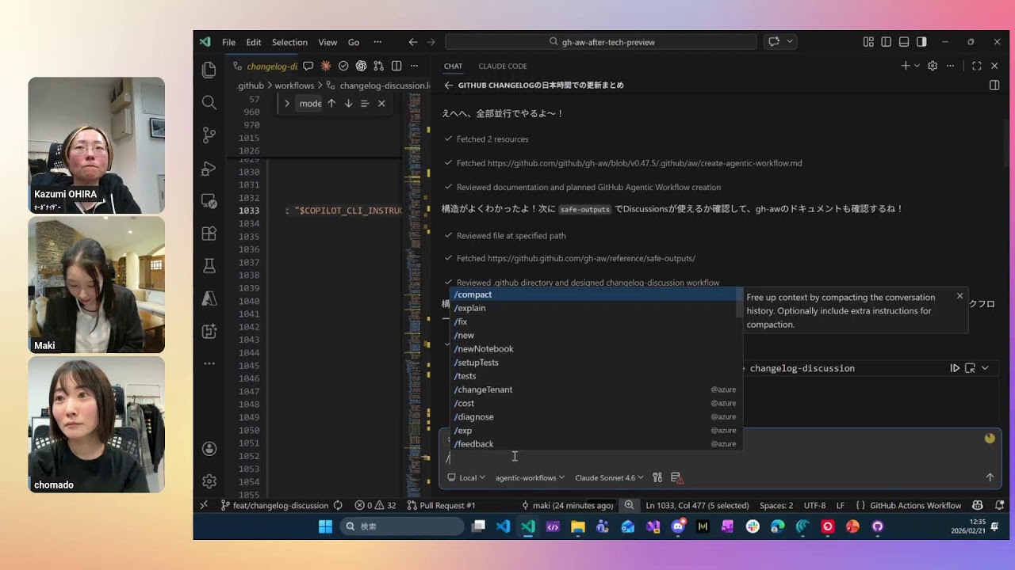Click the chat bubble icon in editor toolbar
1015x570 pixels.
tap(308, 66)
